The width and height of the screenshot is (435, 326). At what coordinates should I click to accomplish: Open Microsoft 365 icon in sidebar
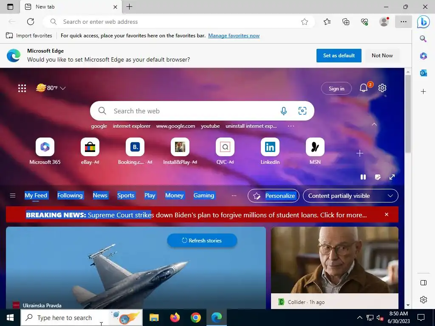tap(423, 56)
